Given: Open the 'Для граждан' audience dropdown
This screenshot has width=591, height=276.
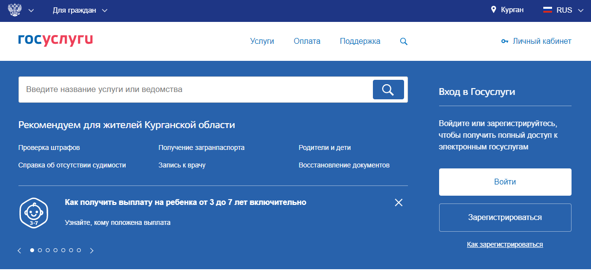Looking at the screenshot, I should tap(80, 10).
